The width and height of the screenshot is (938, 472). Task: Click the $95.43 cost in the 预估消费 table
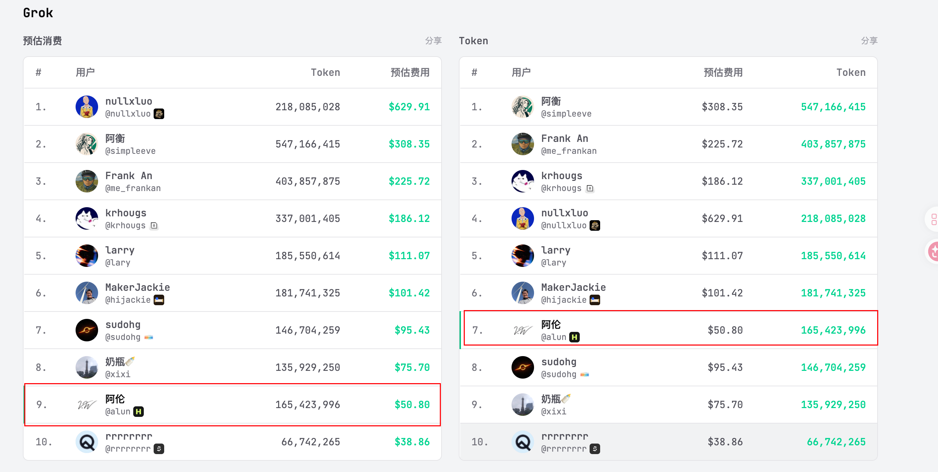point(412,330)
